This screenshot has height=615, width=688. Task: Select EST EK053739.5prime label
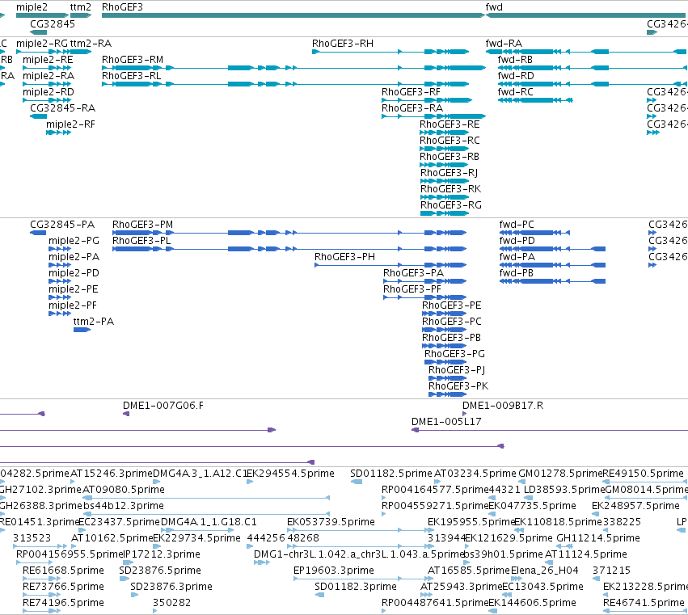(331, 522)
